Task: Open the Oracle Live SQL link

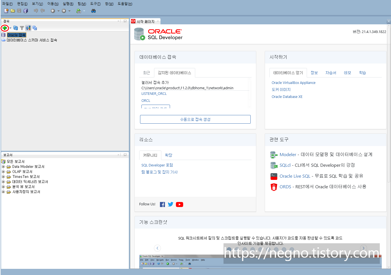Action: pyautogui.click(x=295, y=176)
